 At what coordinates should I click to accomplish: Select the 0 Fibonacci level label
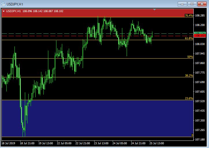192,135
